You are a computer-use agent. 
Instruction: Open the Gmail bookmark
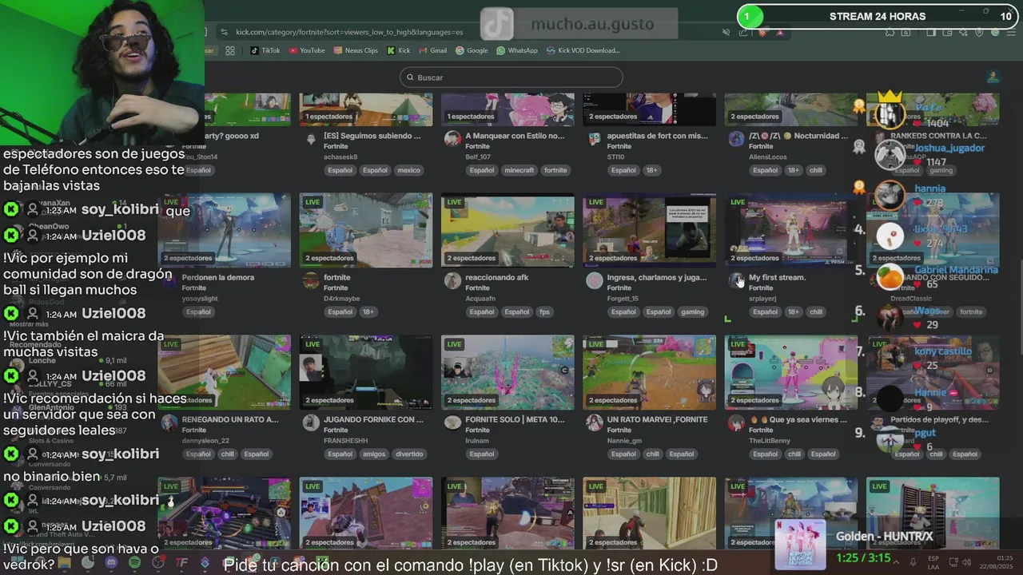coord(433,50)
